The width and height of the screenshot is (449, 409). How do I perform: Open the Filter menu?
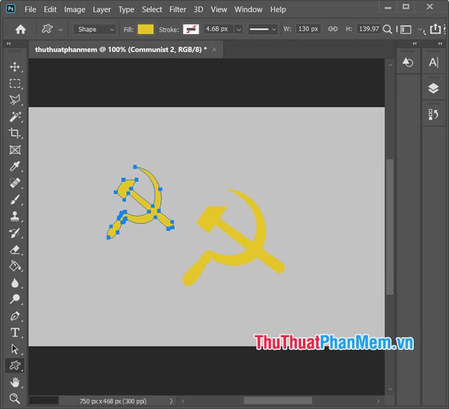(178, 10)
